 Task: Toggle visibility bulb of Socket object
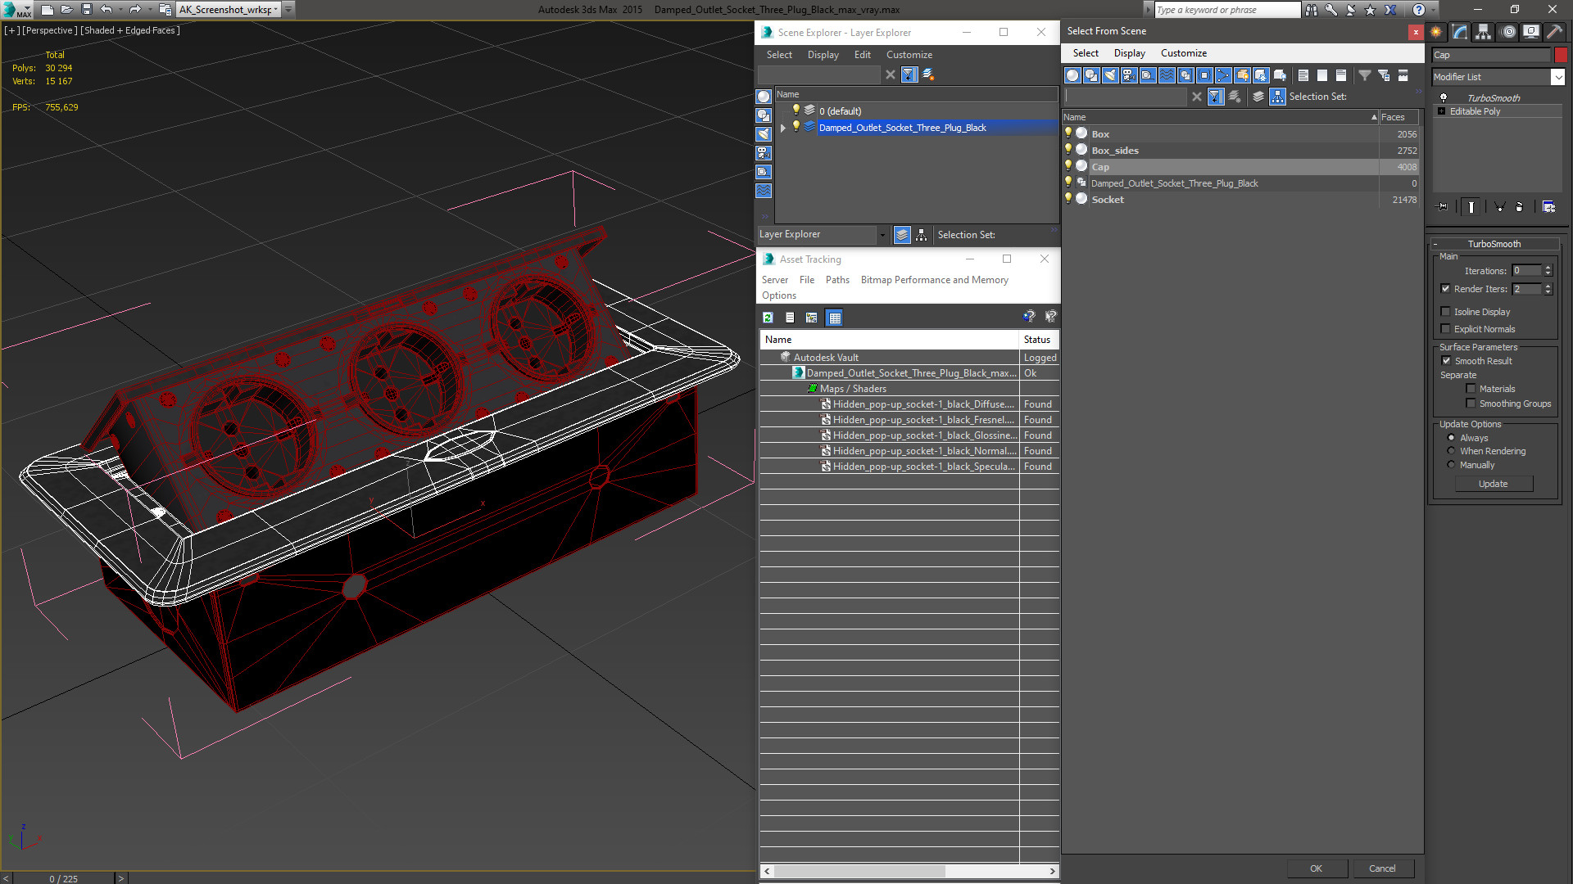1068,199
